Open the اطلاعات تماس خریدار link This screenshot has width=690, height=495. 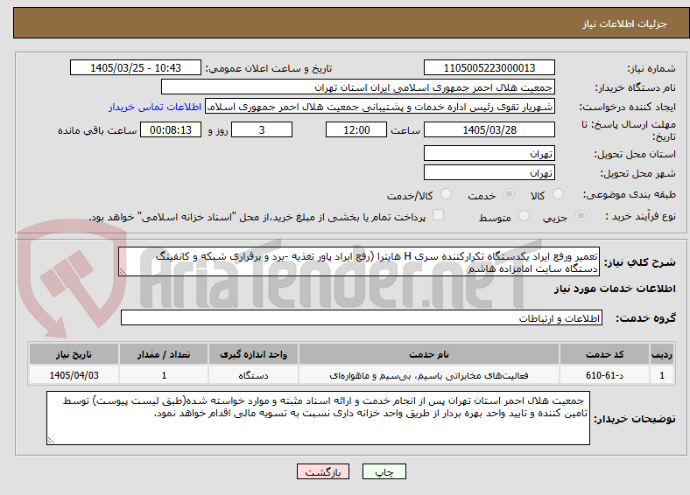(x=155, y=107)
